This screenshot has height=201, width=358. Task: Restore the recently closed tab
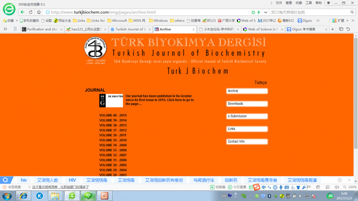tap(348, 29)
